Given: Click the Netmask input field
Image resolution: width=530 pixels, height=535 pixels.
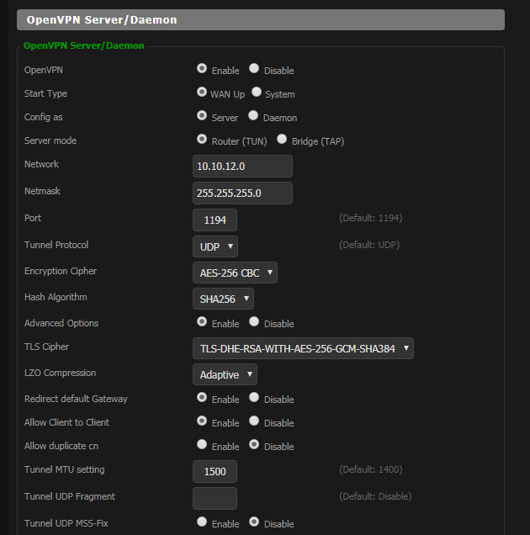Looking at the screenshot, I should pos(242,193).
